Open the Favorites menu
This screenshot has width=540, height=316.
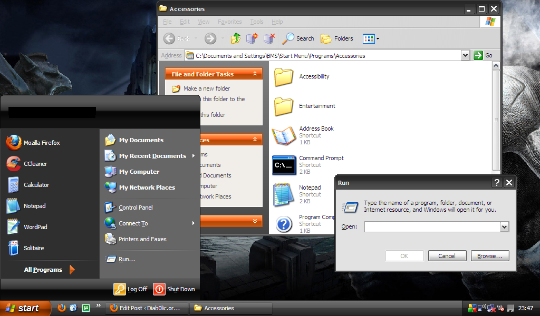(x=230, y=22)
